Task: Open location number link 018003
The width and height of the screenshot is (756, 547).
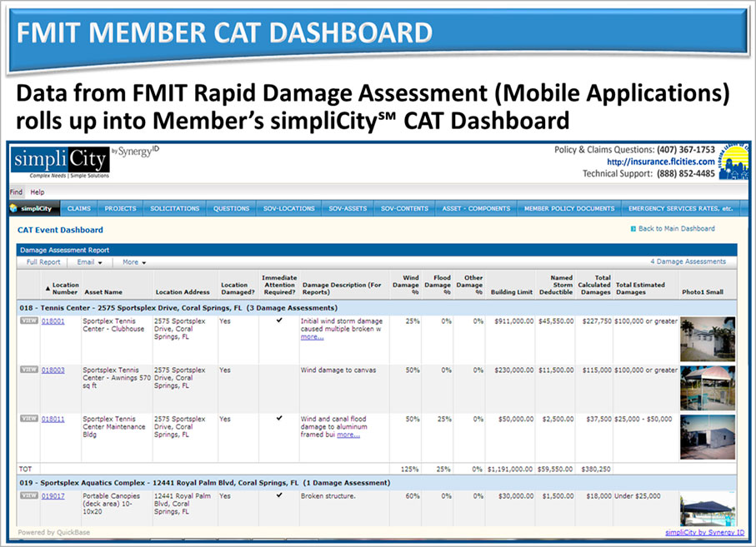Action: click(53, 370)
